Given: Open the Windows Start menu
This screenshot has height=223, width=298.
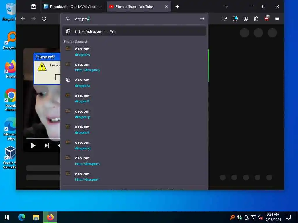Looking at the screenshot, I should 7,217.
